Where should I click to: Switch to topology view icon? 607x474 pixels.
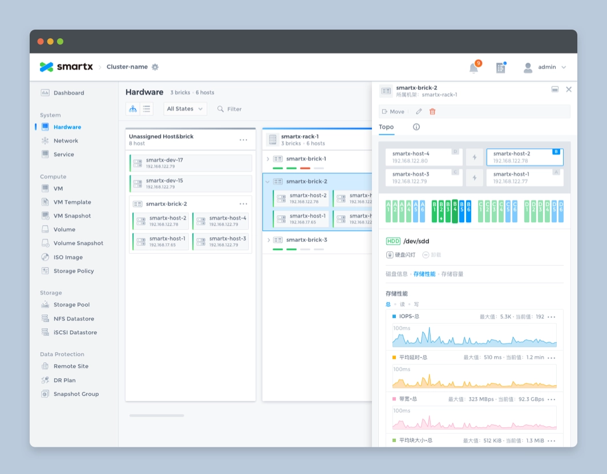[133, 109]
